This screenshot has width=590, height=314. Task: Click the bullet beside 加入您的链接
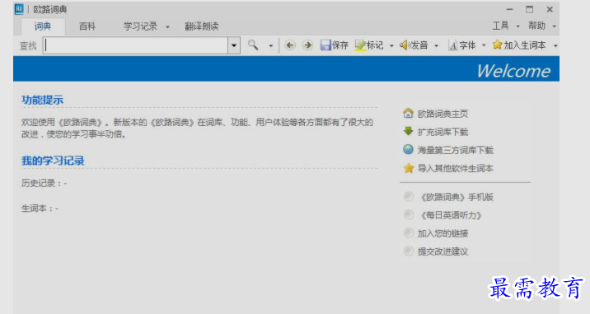coord(408,233)
